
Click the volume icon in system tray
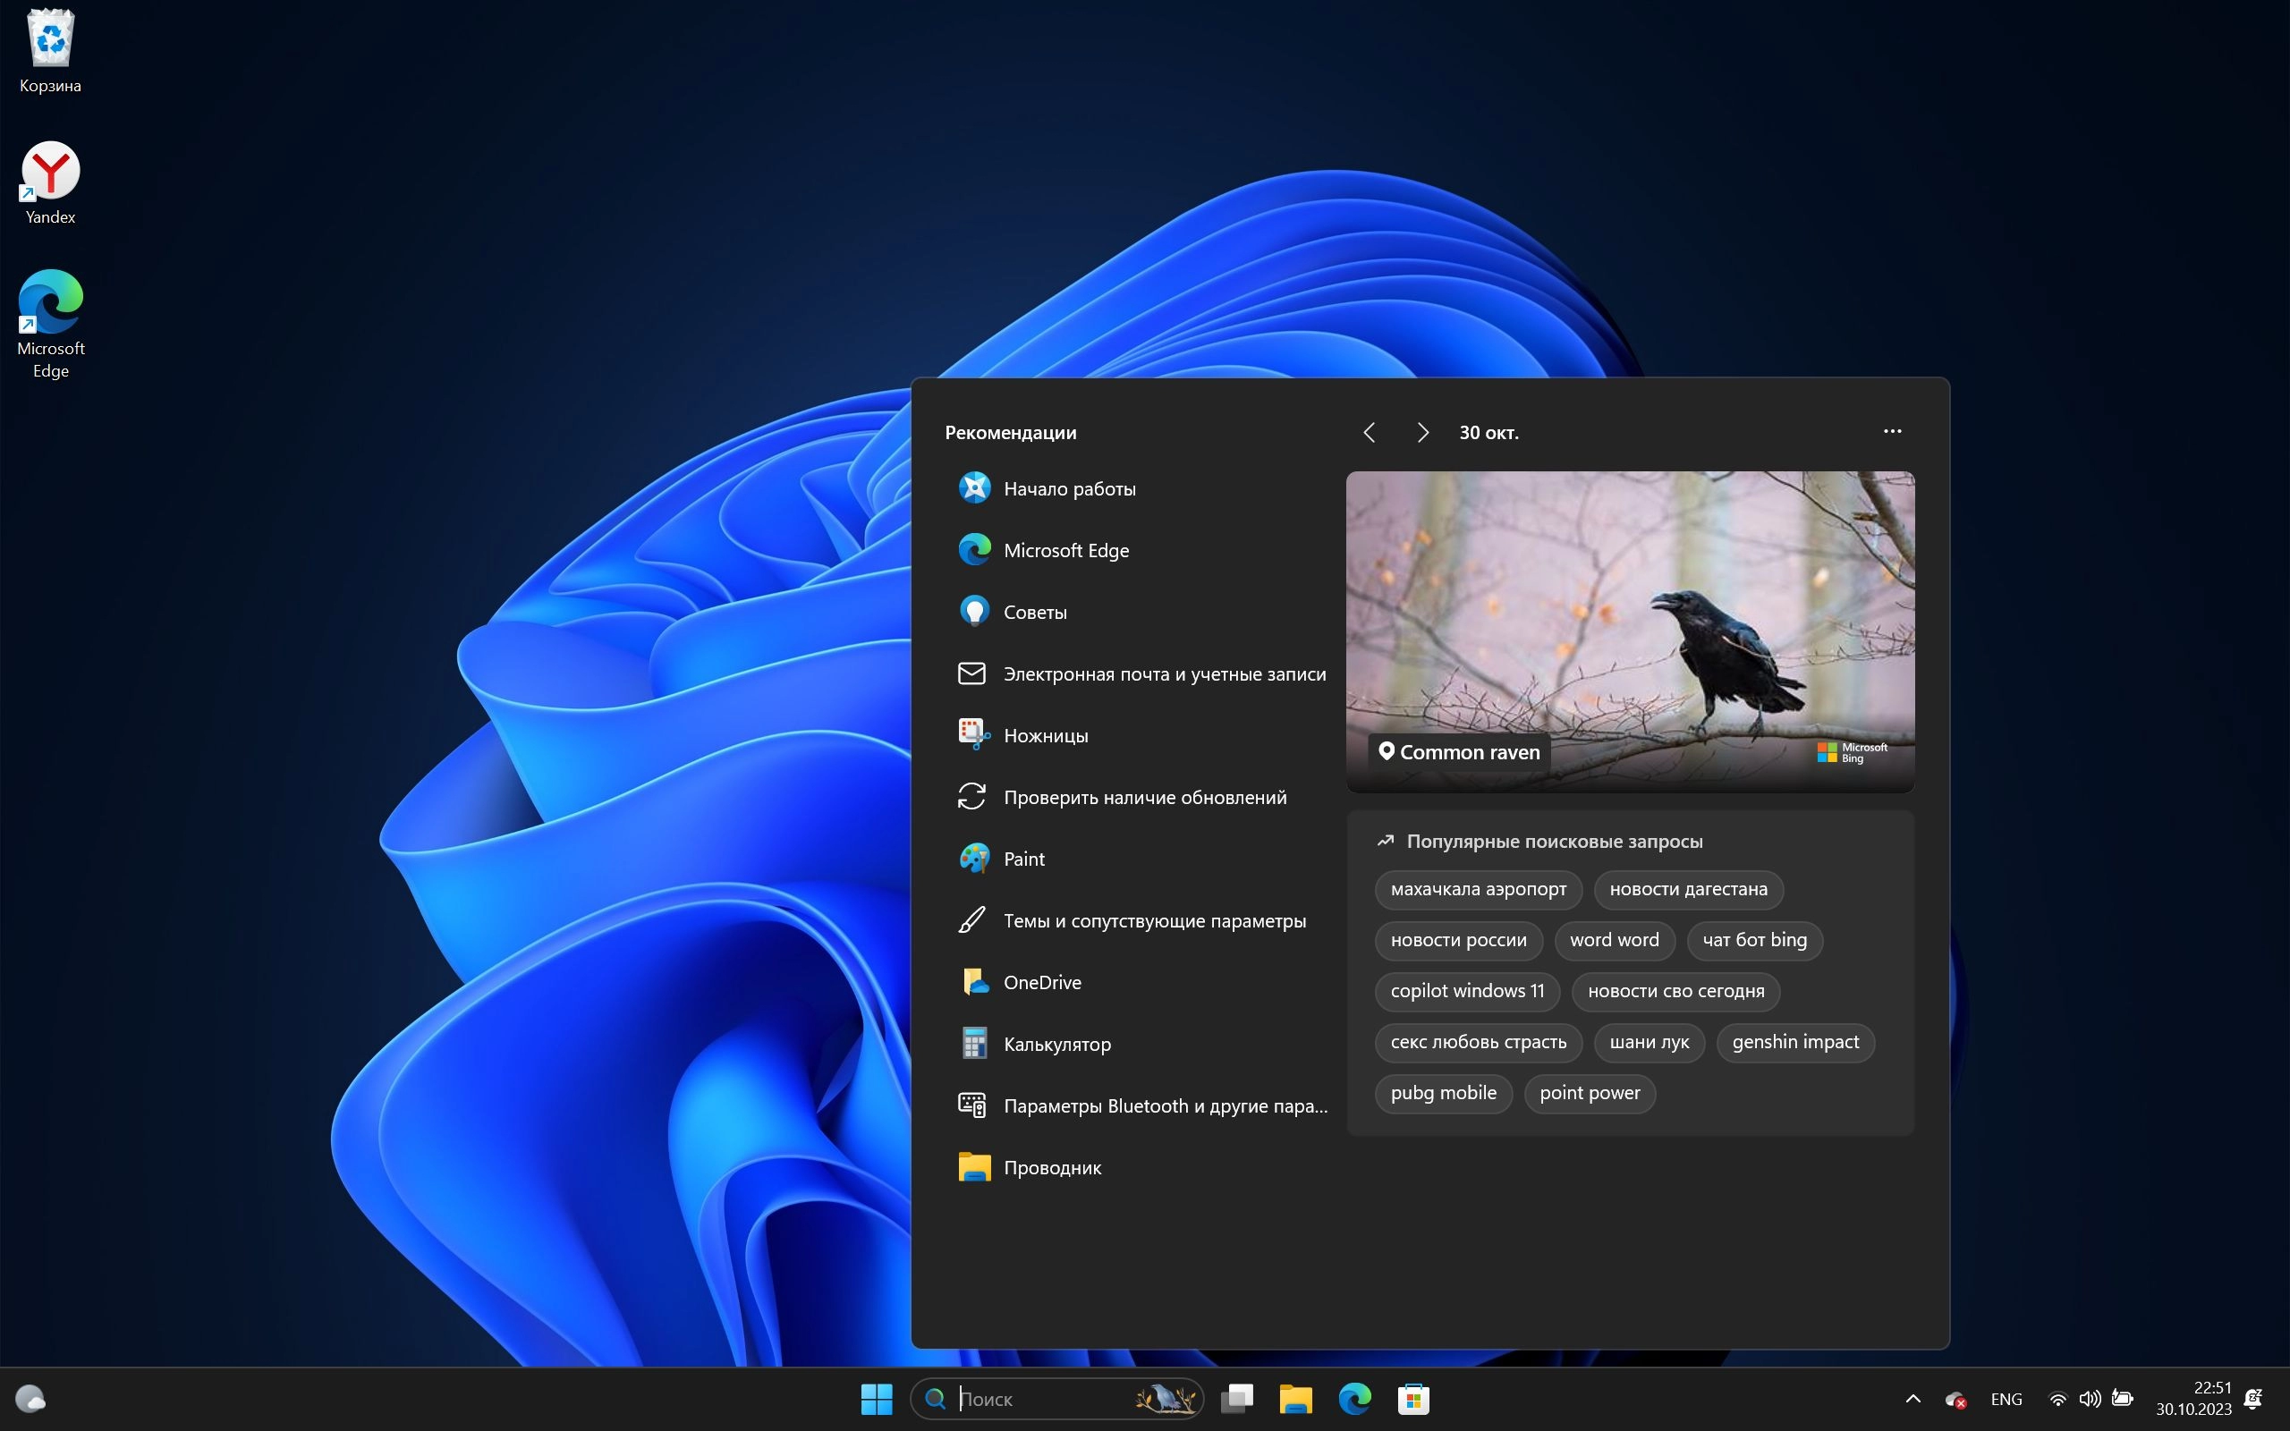(x=2090, y=1398)
